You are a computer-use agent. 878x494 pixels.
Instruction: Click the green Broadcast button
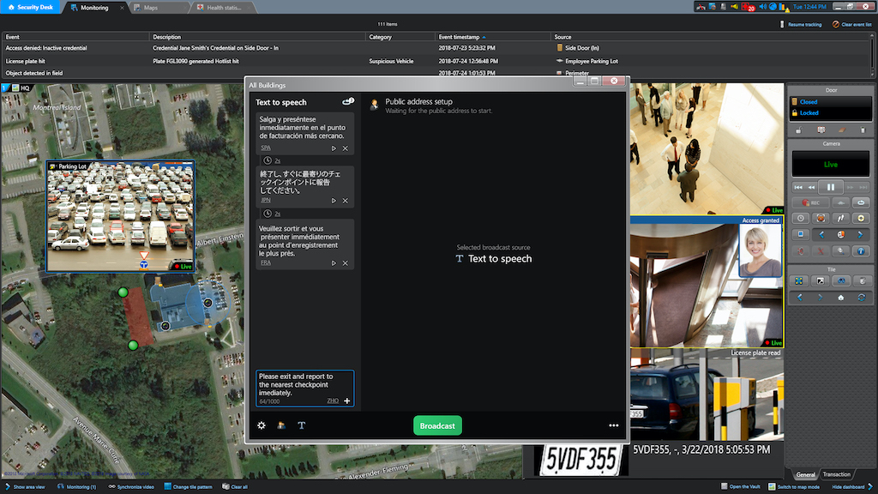click(x=437, y=425)
